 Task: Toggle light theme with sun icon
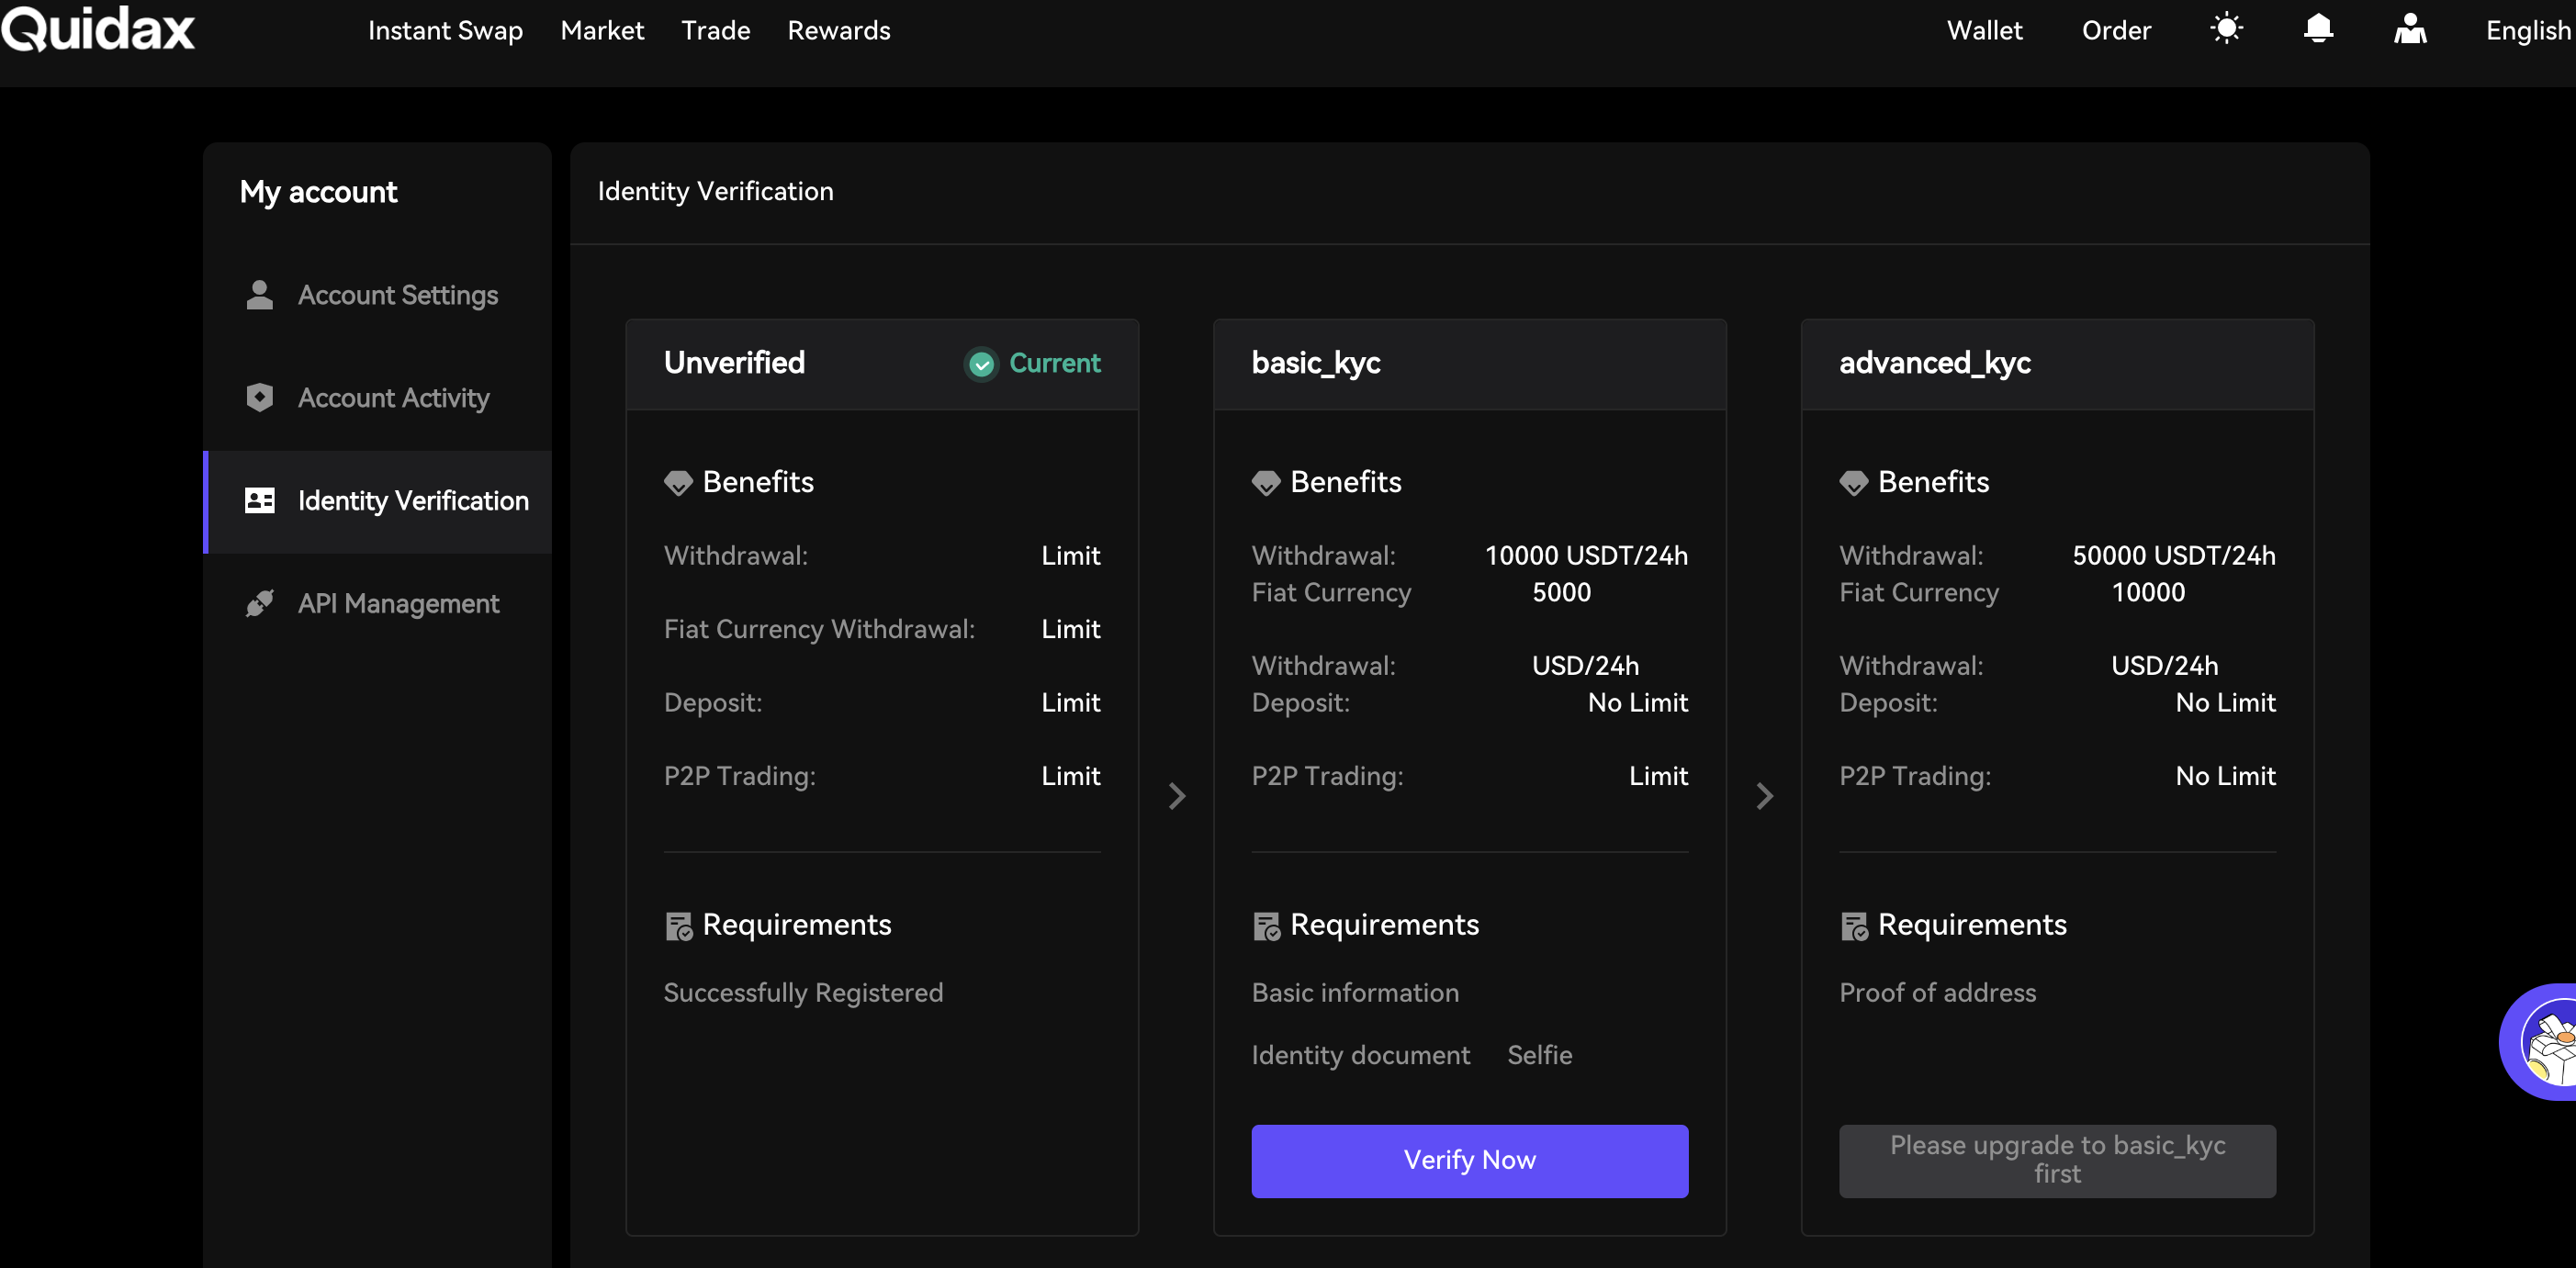[x=2226, y=29]
